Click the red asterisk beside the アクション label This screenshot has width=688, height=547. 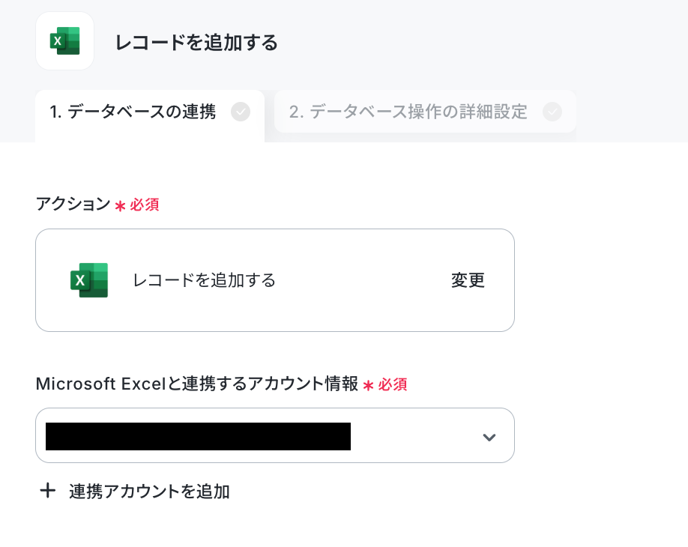click(x=120, y=206)
